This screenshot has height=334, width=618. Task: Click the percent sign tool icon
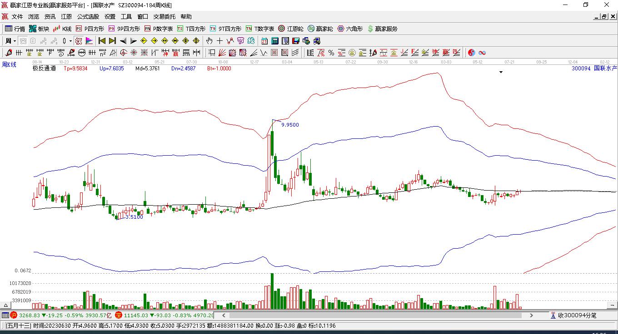click(x=331, y=53)
